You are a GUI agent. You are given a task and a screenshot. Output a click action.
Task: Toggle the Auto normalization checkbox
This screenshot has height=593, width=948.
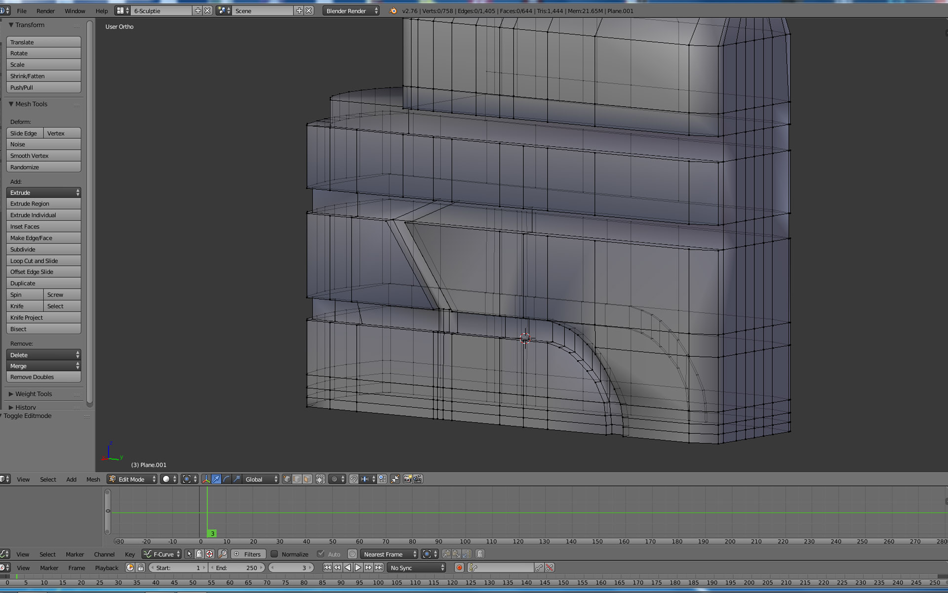(321, 554)
